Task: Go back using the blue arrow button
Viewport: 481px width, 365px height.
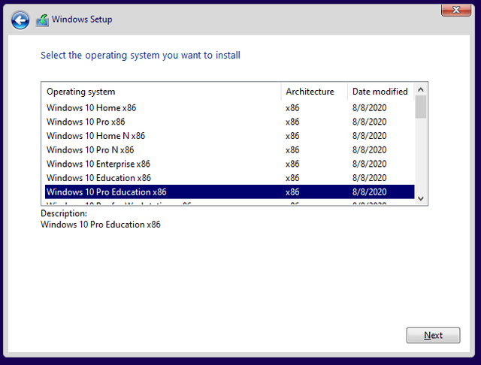Action: pos(20,20)
